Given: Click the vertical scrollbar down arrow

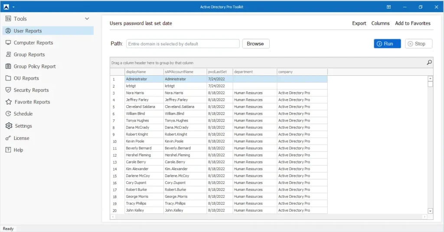Looking at the screenshot, I should coord(430,211).
